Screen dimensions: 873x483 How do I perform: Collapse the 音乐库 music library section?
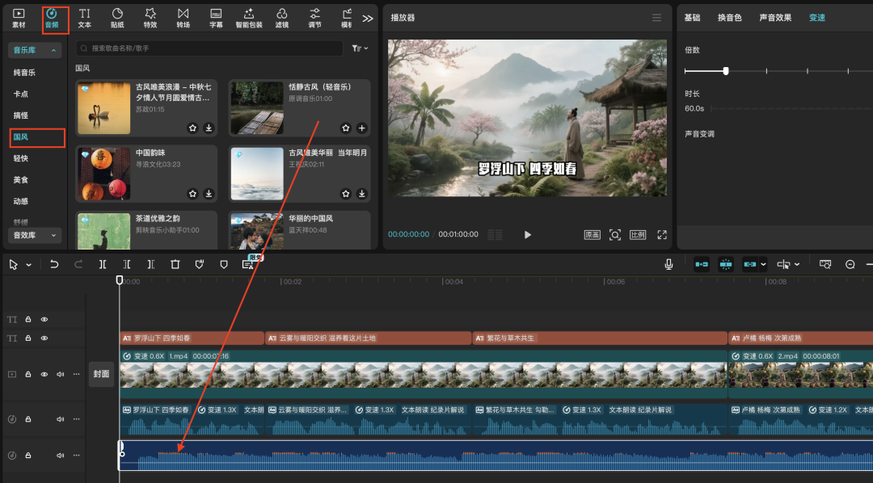click(x=35, y=50)
